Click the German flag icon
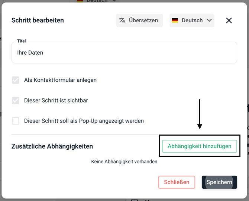The height and width of the screenshot is (201, 249). pos(175,20)
